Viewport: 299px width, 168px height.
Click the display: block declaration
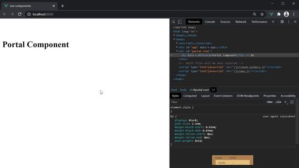click(186, 120)
